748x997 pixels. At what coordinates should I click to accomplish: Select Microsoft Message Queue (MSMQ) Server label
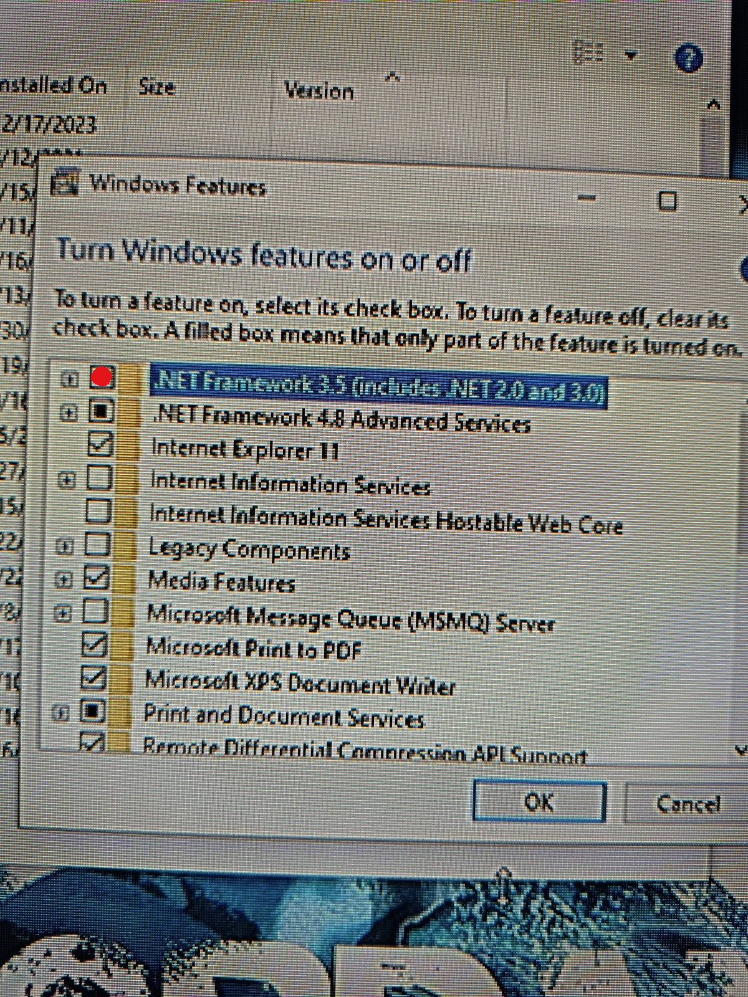350,619
